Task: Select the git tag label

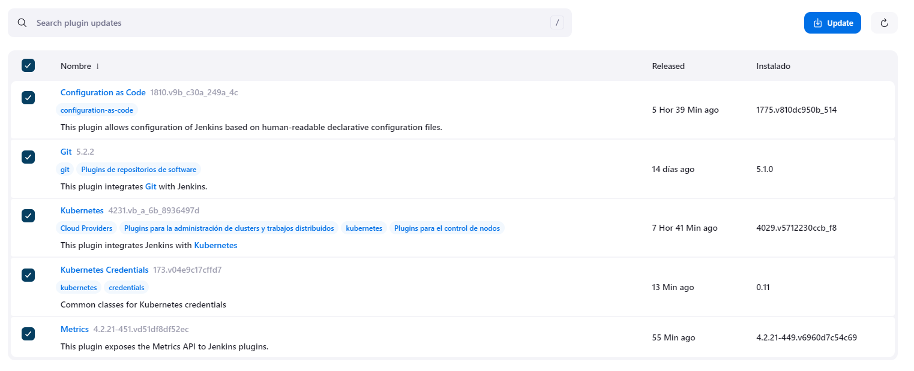Action: click(x=65, y=170)
